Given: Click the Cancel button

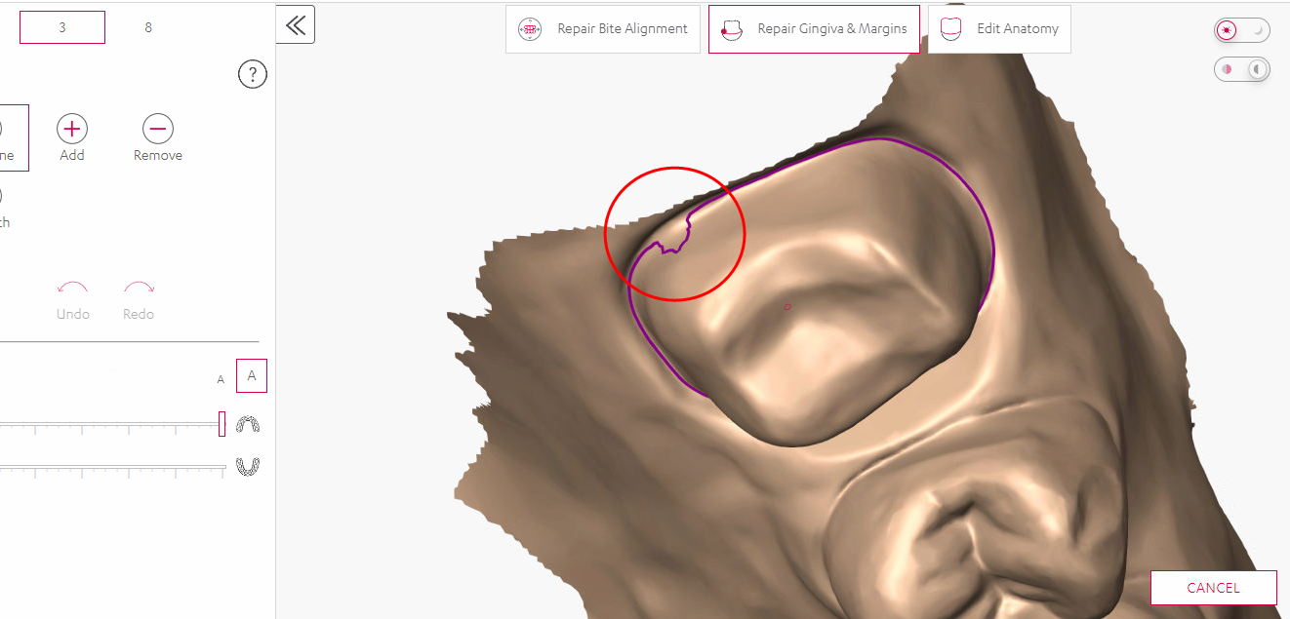Looking at the screenshot, I should coord(1213,587).
